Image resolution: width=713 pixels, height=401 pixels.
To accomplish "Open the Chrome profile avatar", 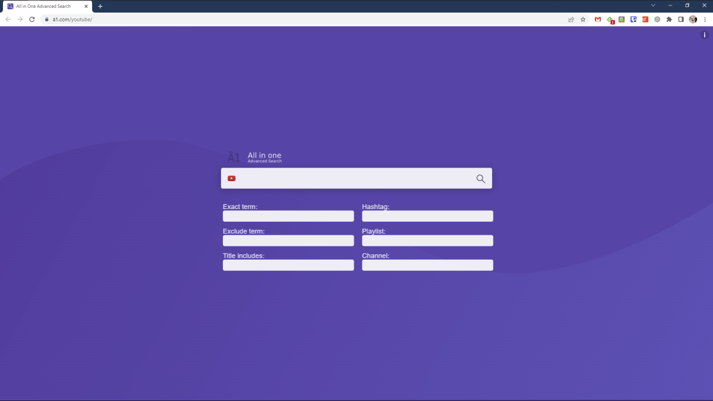I will [x=693, y=19].
